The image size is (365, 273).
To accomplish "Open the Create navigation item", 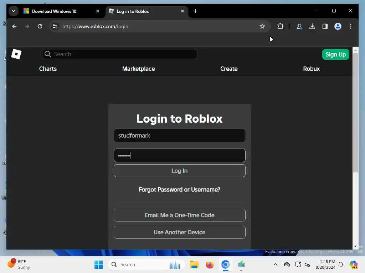I will (229, 69).
